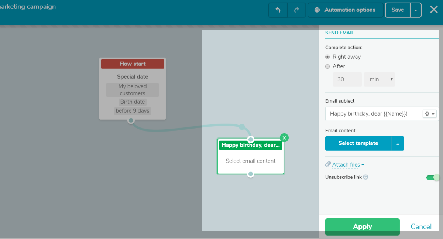Open the min. time unit dropdown
This screenshot has height=239, width=443.
click(x=379, y=79)
